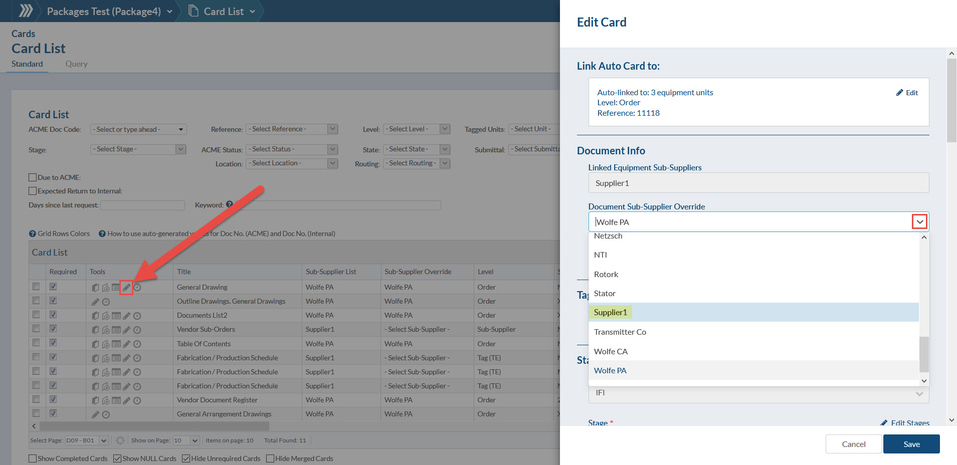Image resolution: width=957 pixels, height=465 pixels.
Task: Uncheck Show NULL Cards checkbox
Action: (117, 458)
